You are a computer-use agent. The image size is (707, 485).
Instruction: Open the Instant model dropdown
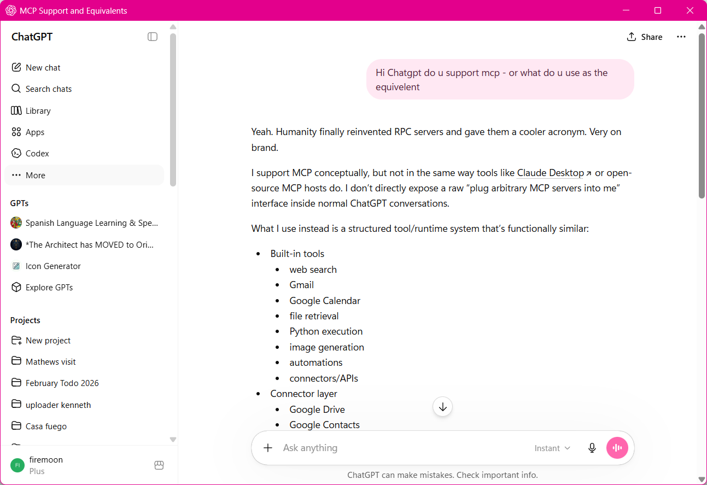(552, 448)
